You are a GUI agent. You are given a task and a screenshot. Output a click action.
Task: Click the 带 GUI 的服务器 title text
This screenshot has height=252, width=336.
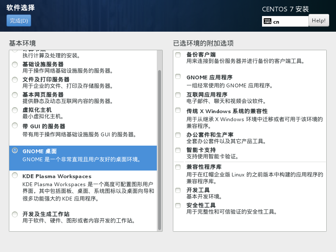[44, 126]
